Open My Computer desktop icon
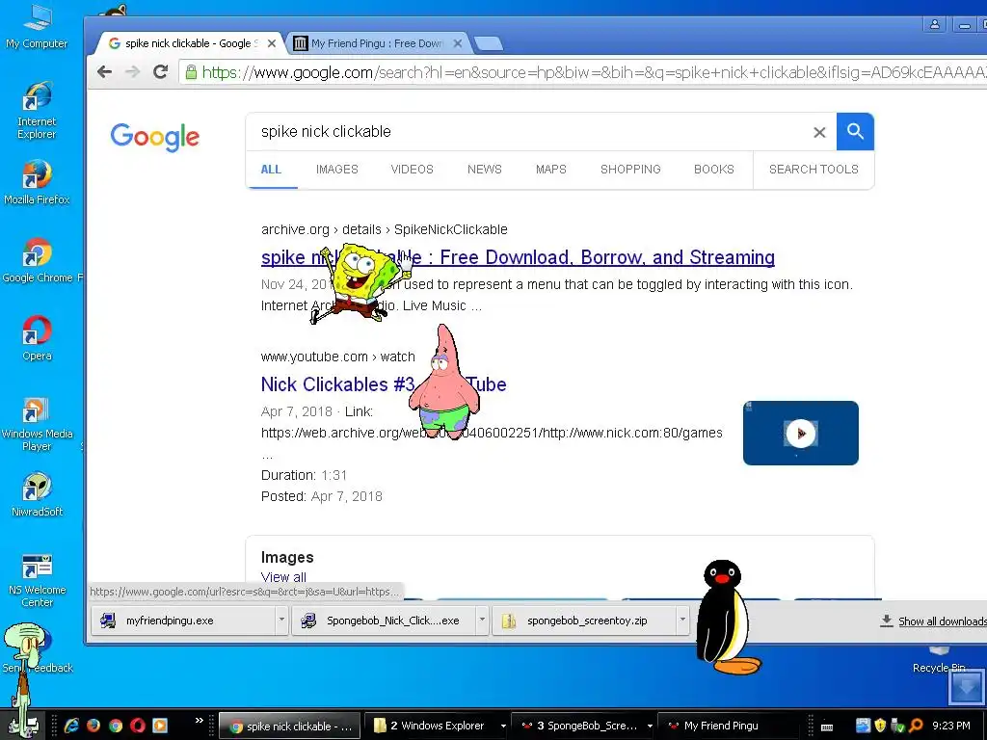Image resolution: width=987 pixels, height=740 pixels. click(37, 26)
